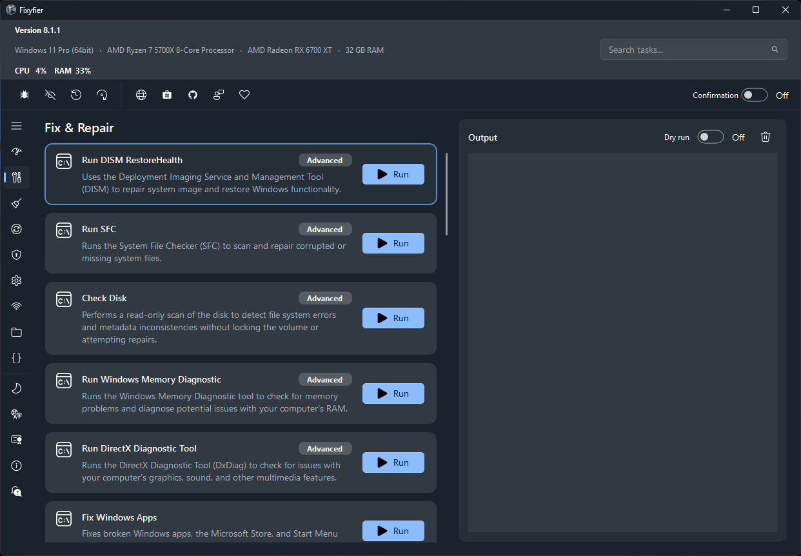Open the speedometer sidebar page
The height and width of the screenshot is (556, 801).
click(x=17, y=152)
